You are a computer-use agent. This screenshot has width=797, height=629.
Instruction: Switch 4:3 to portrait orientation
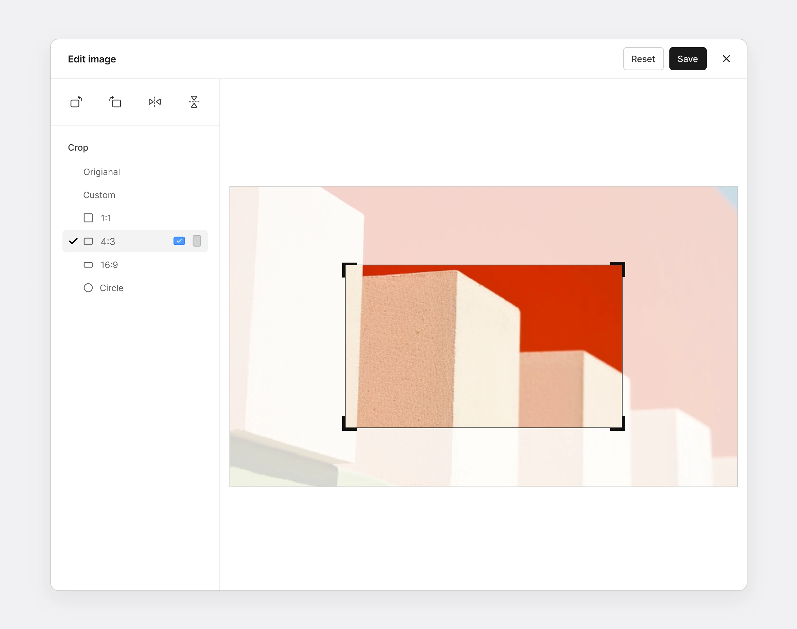(x=197, y=241)
